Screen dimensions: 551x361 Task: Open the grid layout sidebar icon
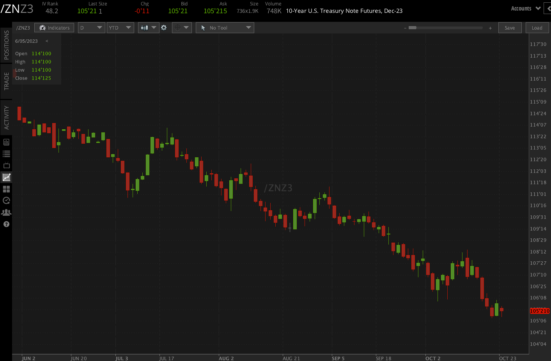[6, 189]
